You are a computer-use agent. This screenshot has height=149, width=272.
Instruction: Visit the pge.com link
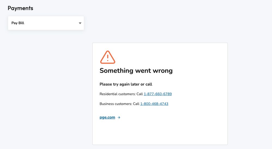point(107,118)
